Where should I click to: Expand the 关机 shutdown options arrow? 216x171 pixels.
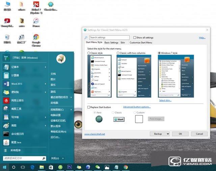tap(62, 158)
